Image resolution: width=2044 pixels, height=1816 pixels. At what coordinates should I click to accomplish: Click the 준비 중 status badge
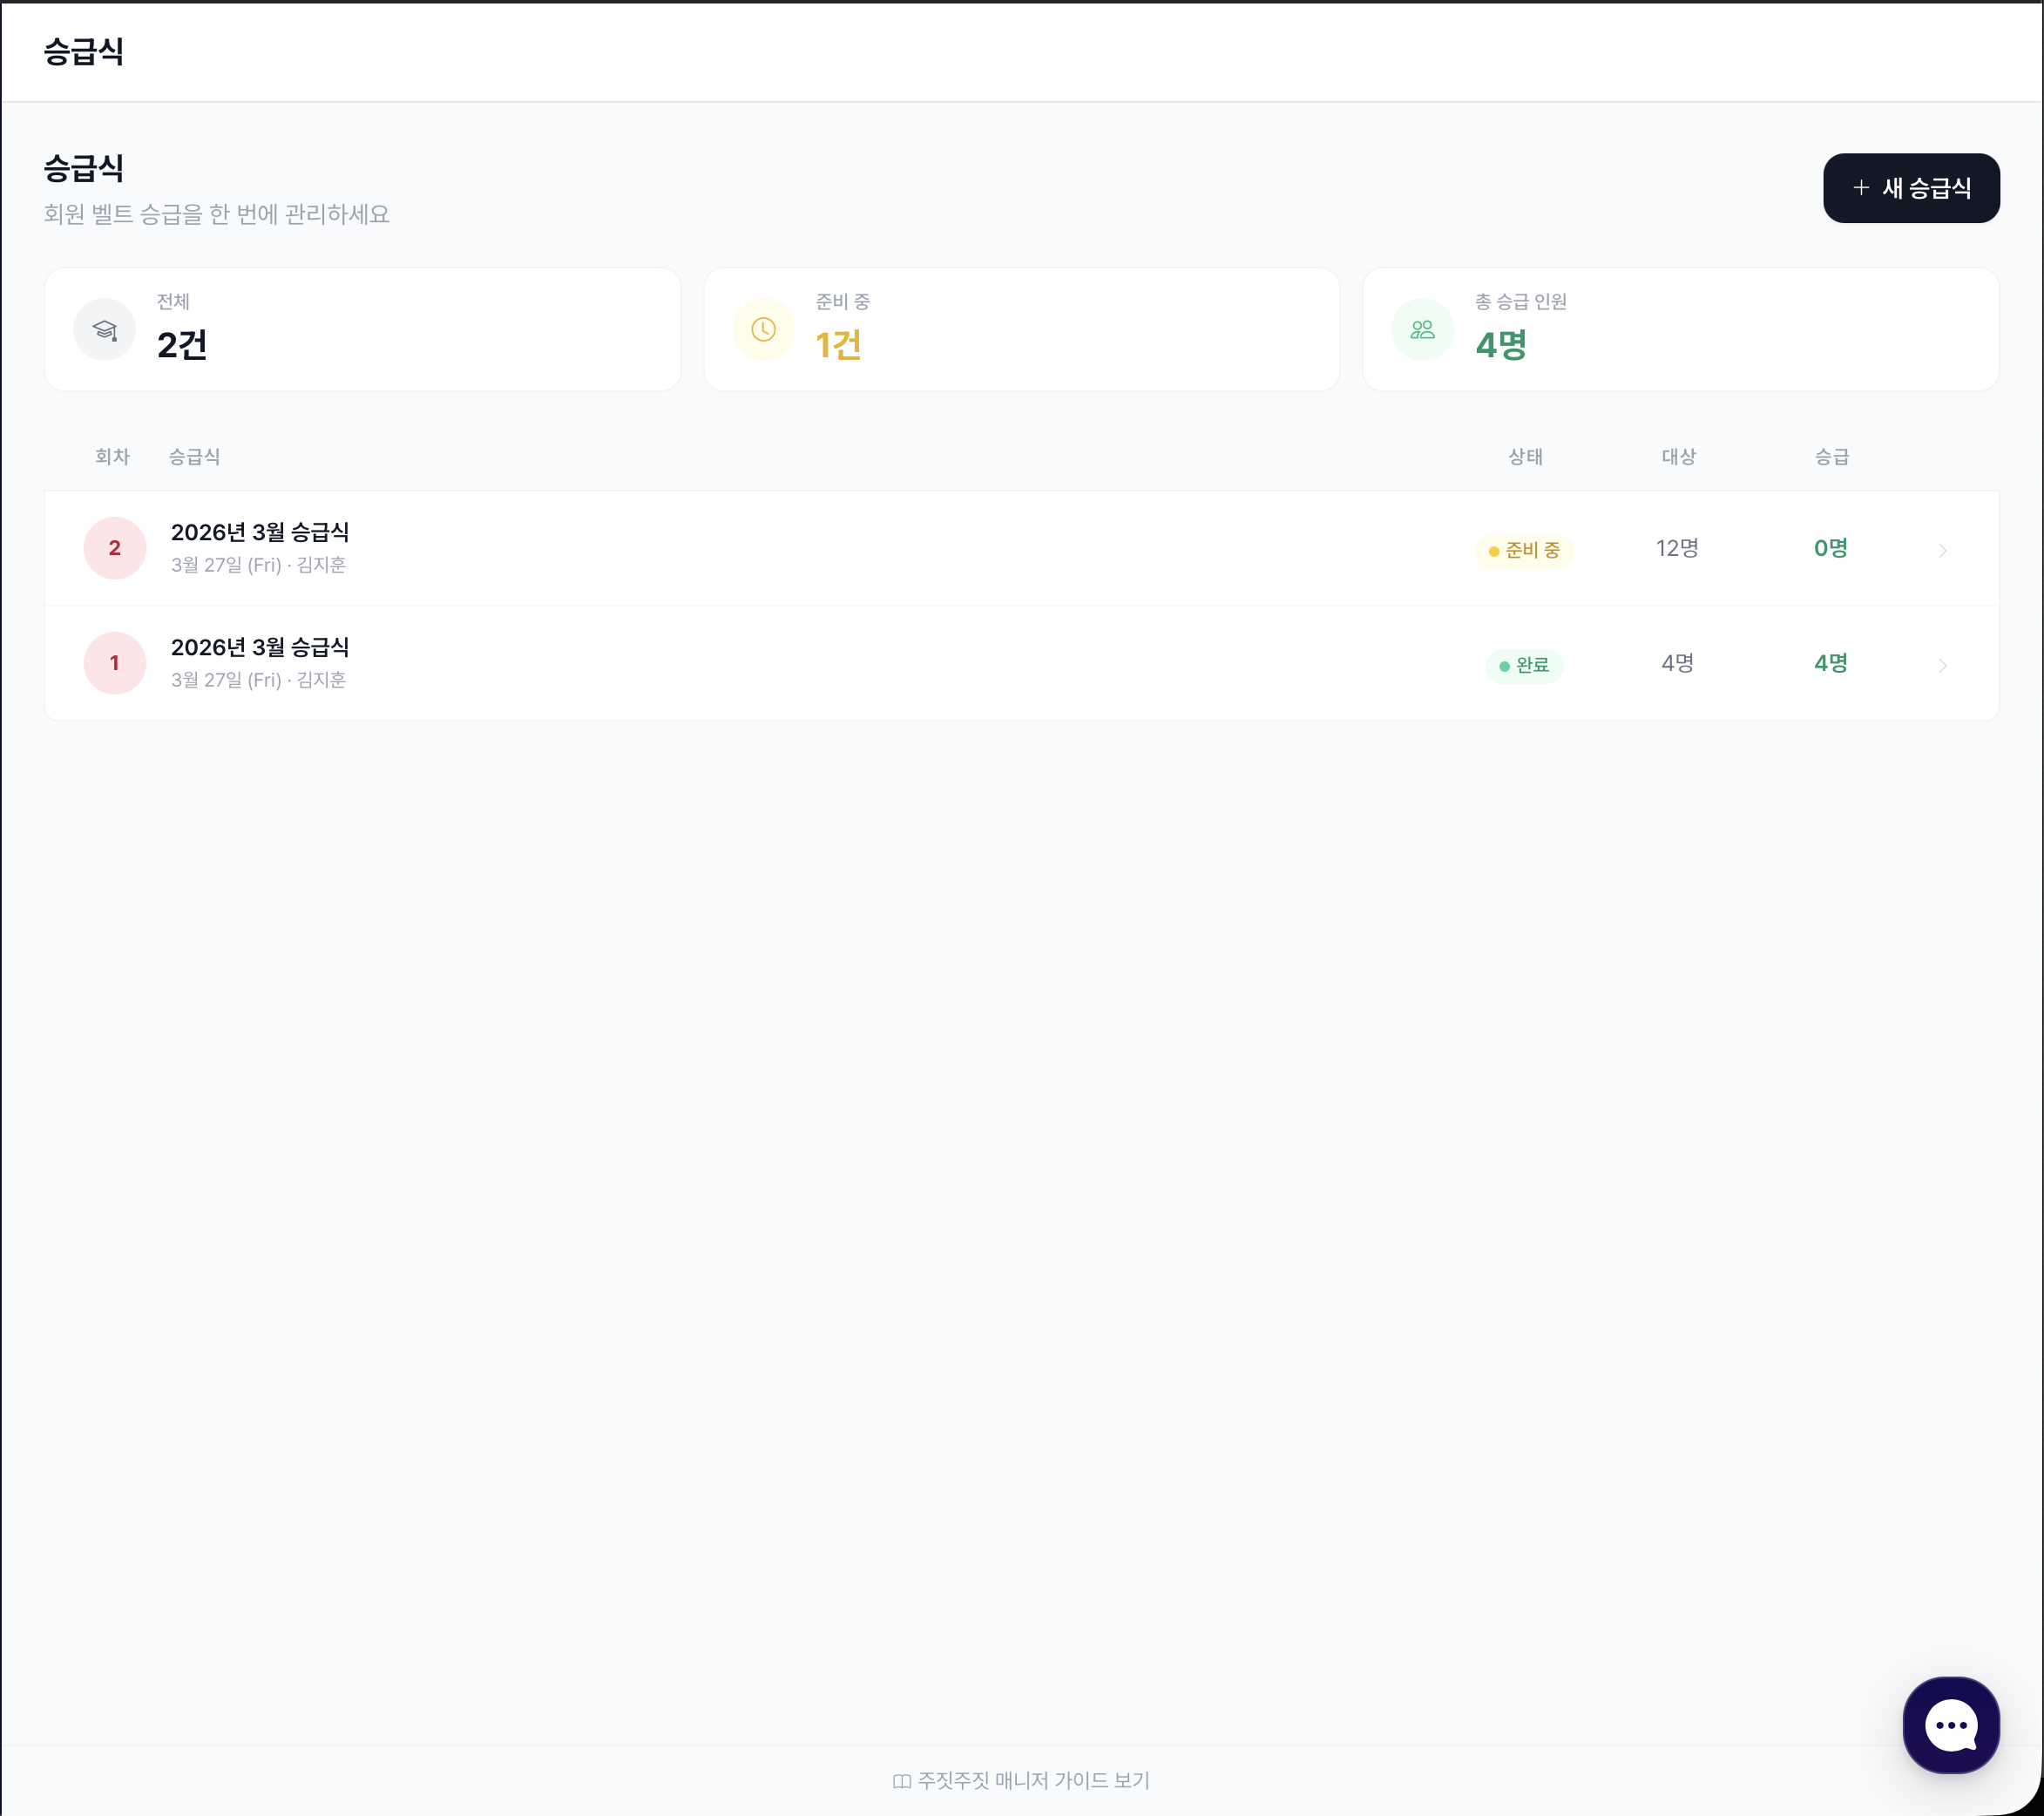pyautogui.click(x=1523, y=550)
